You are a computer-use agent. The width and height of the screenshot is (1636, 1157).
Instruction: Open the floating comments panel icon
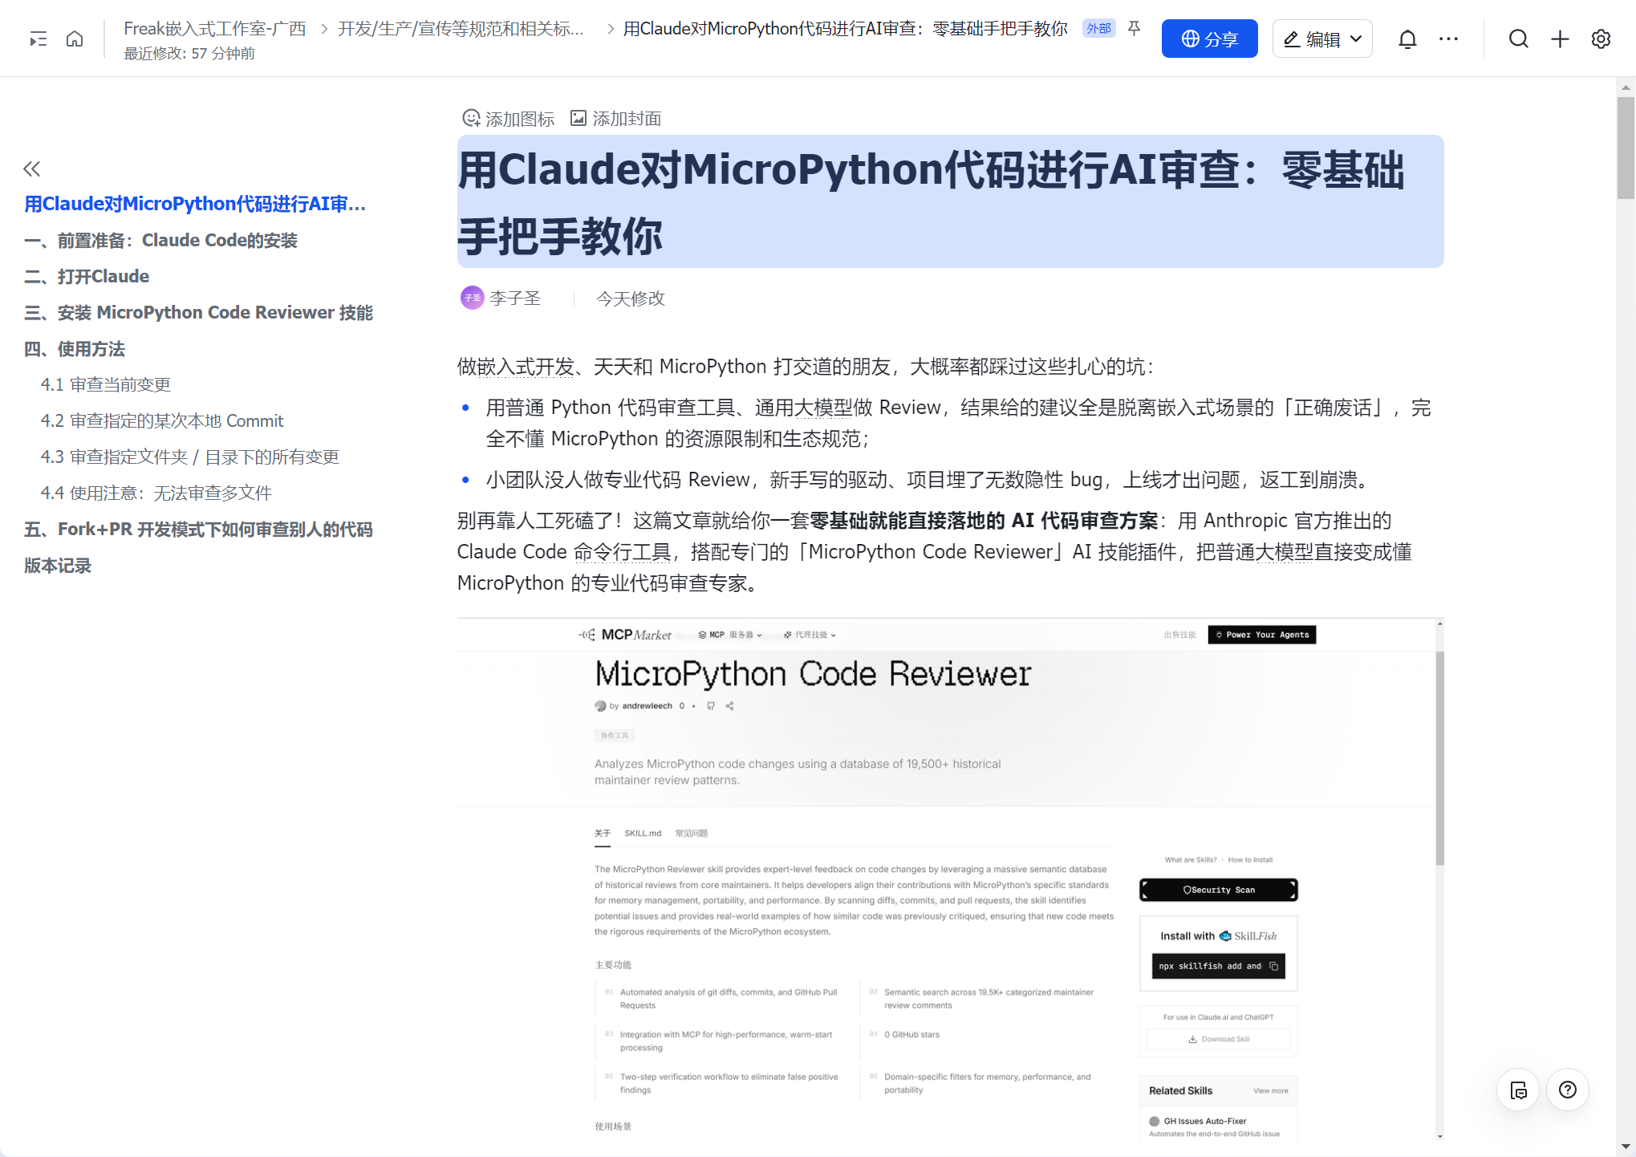pyautogui.click(x=1518, y=1090)
